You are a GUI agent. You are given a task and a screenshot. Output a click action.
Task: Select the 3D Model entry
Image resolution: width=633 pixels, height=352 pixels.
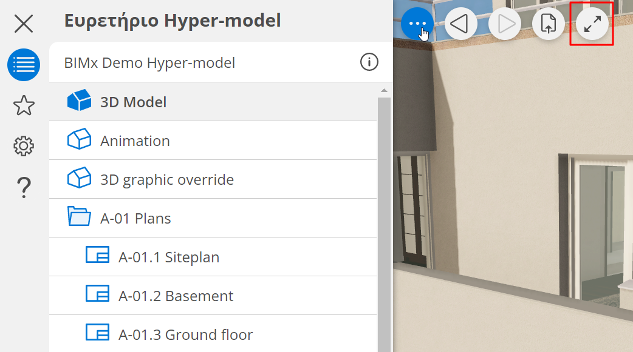click(x=133, y=102)
